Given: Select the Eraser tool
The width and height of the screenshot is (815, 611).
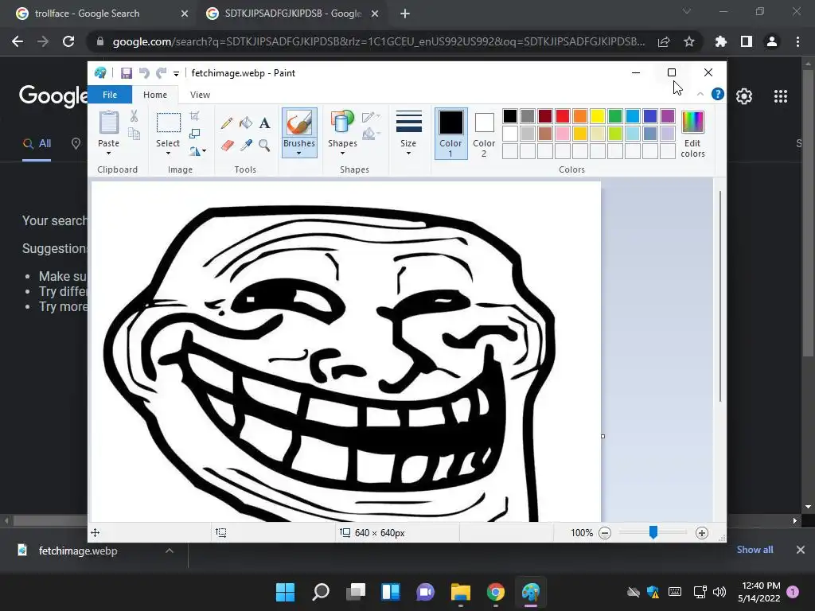Looking at the screenshot, I should pyautogui.click(x=227, y=145).
